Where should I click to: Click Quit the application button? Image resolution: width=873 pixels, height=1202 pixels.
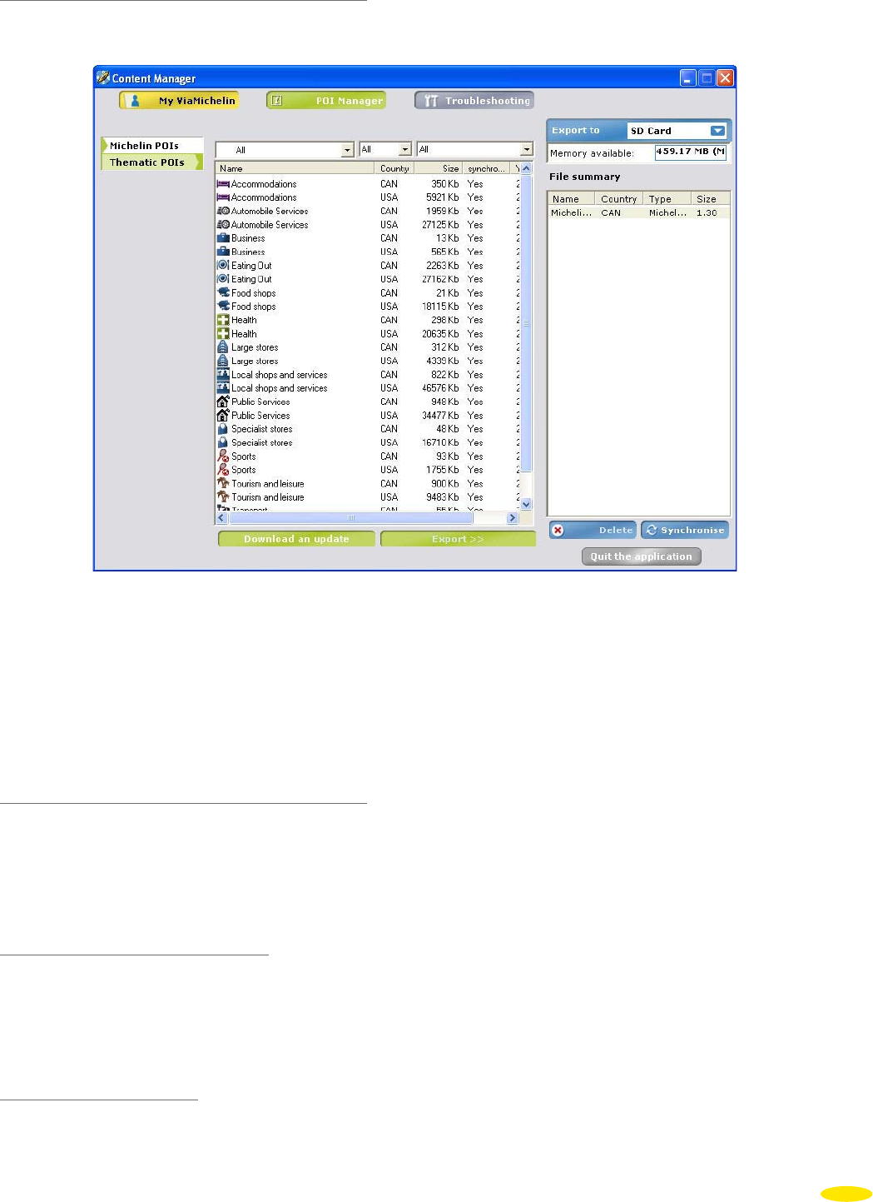tap(642, 556)
